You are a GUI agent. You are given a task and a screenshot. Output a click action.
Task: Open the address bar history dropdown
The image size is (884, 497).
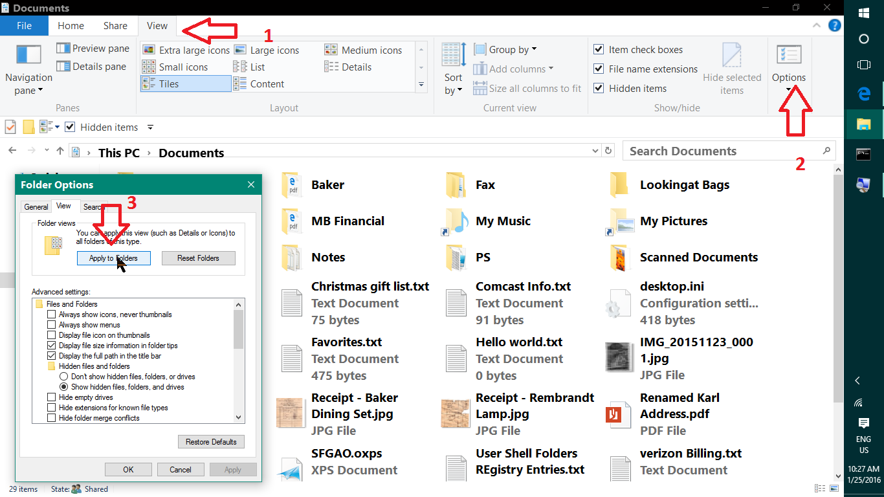595,150
